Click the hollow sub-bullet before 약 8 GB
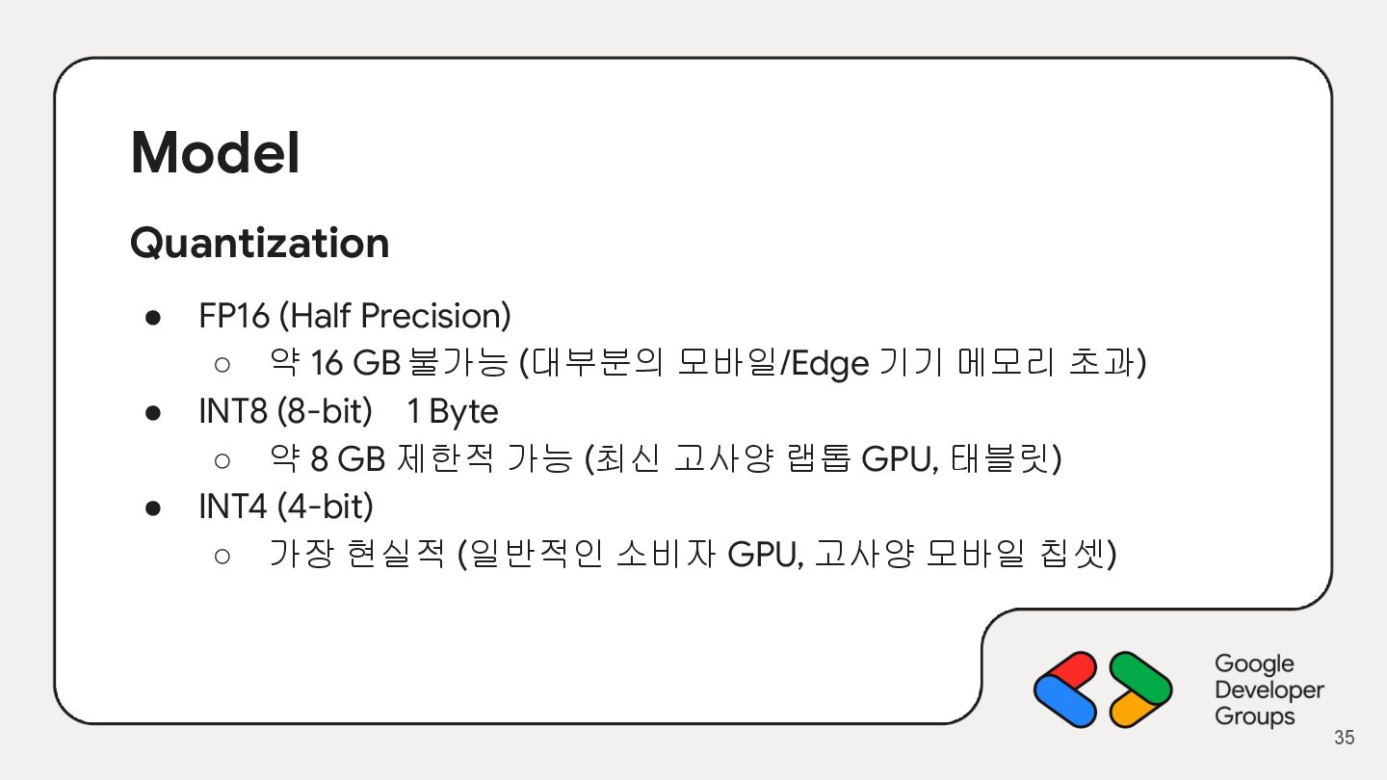 (x=222, y=460)
